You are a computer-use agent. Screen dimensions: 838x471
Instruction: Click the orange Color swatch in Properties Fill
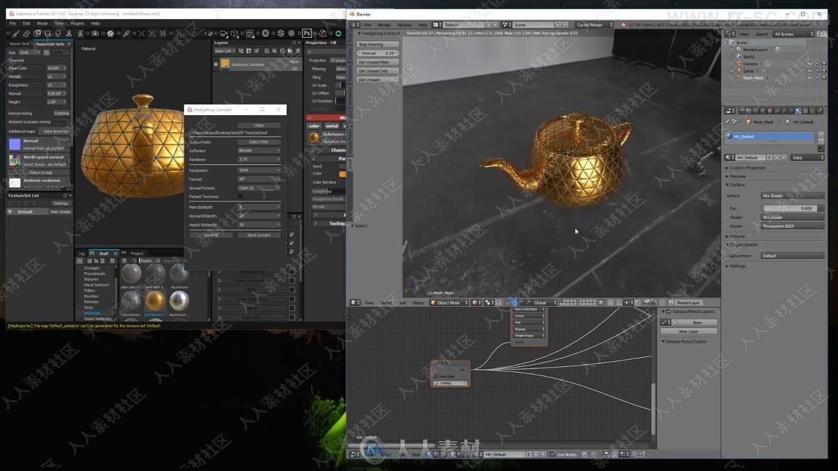pyautogui.click(x=342, y=174)
